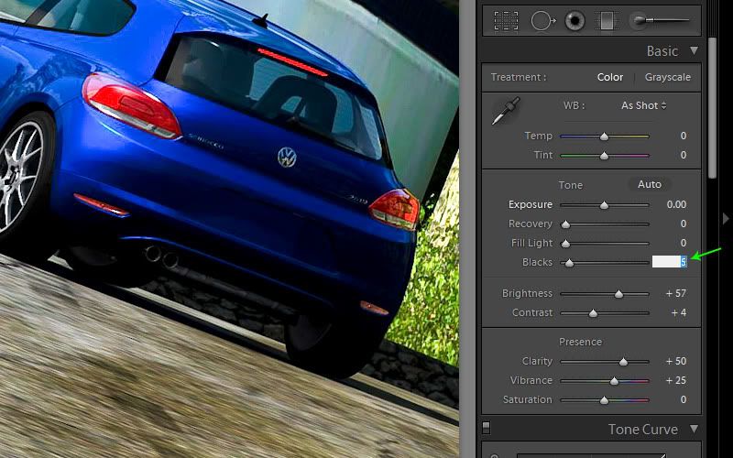Click the Temp slider handle
733x458 pixels.
(605, 136)
